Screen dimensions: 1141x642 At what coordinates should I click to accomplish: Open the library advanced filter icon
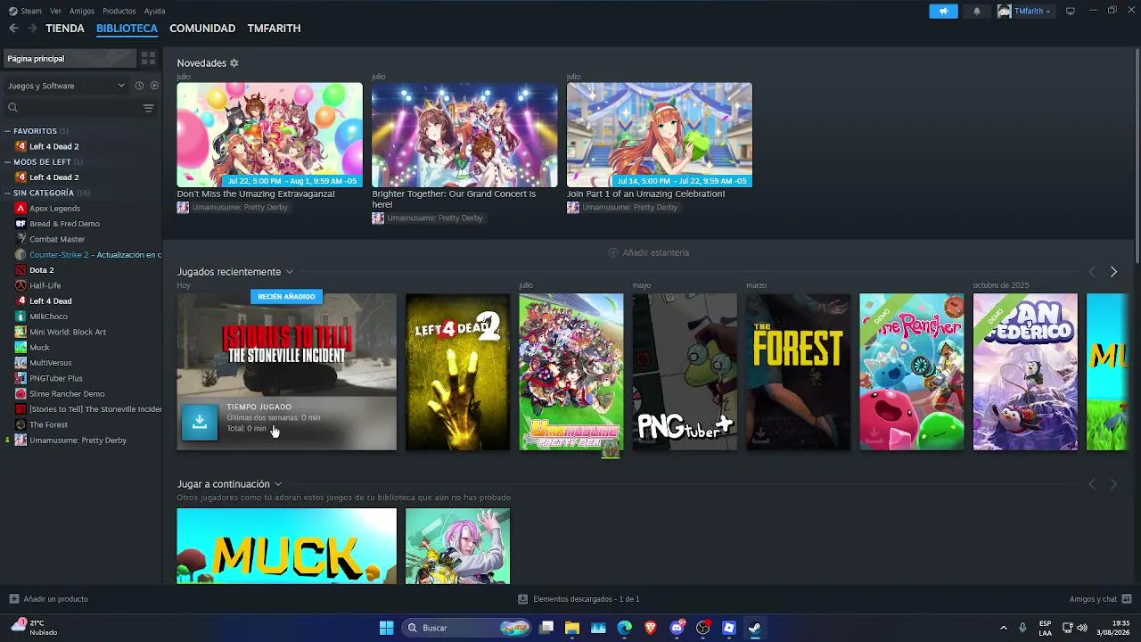point(149,108)
